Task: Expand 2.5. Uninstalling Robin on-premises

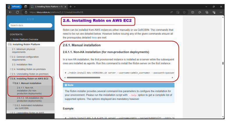Action: (11, 74)
